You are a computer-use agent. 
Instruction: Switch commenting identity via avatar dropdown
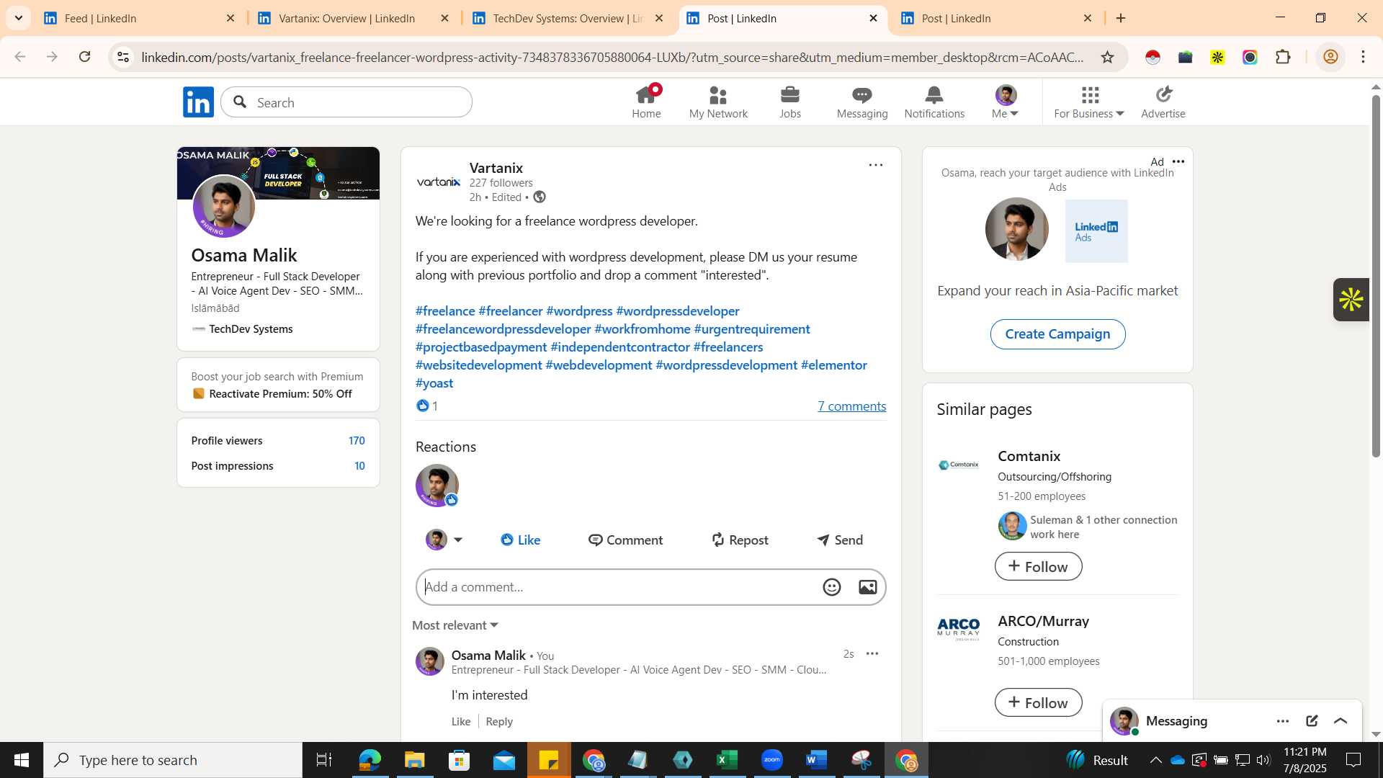point(444,540)
